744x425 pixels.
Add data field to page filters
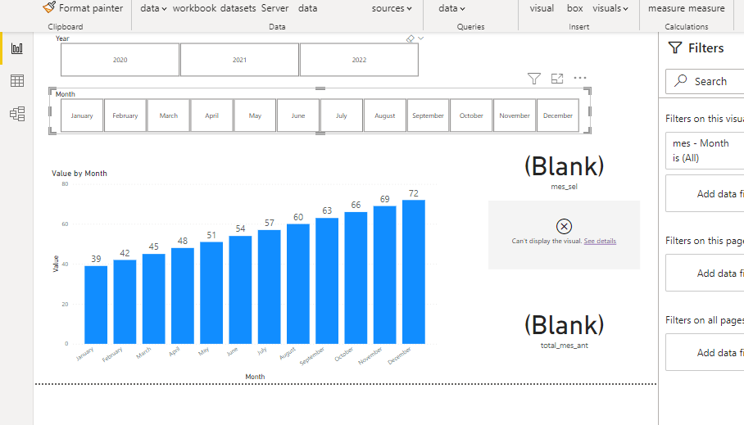click(705, 273)
